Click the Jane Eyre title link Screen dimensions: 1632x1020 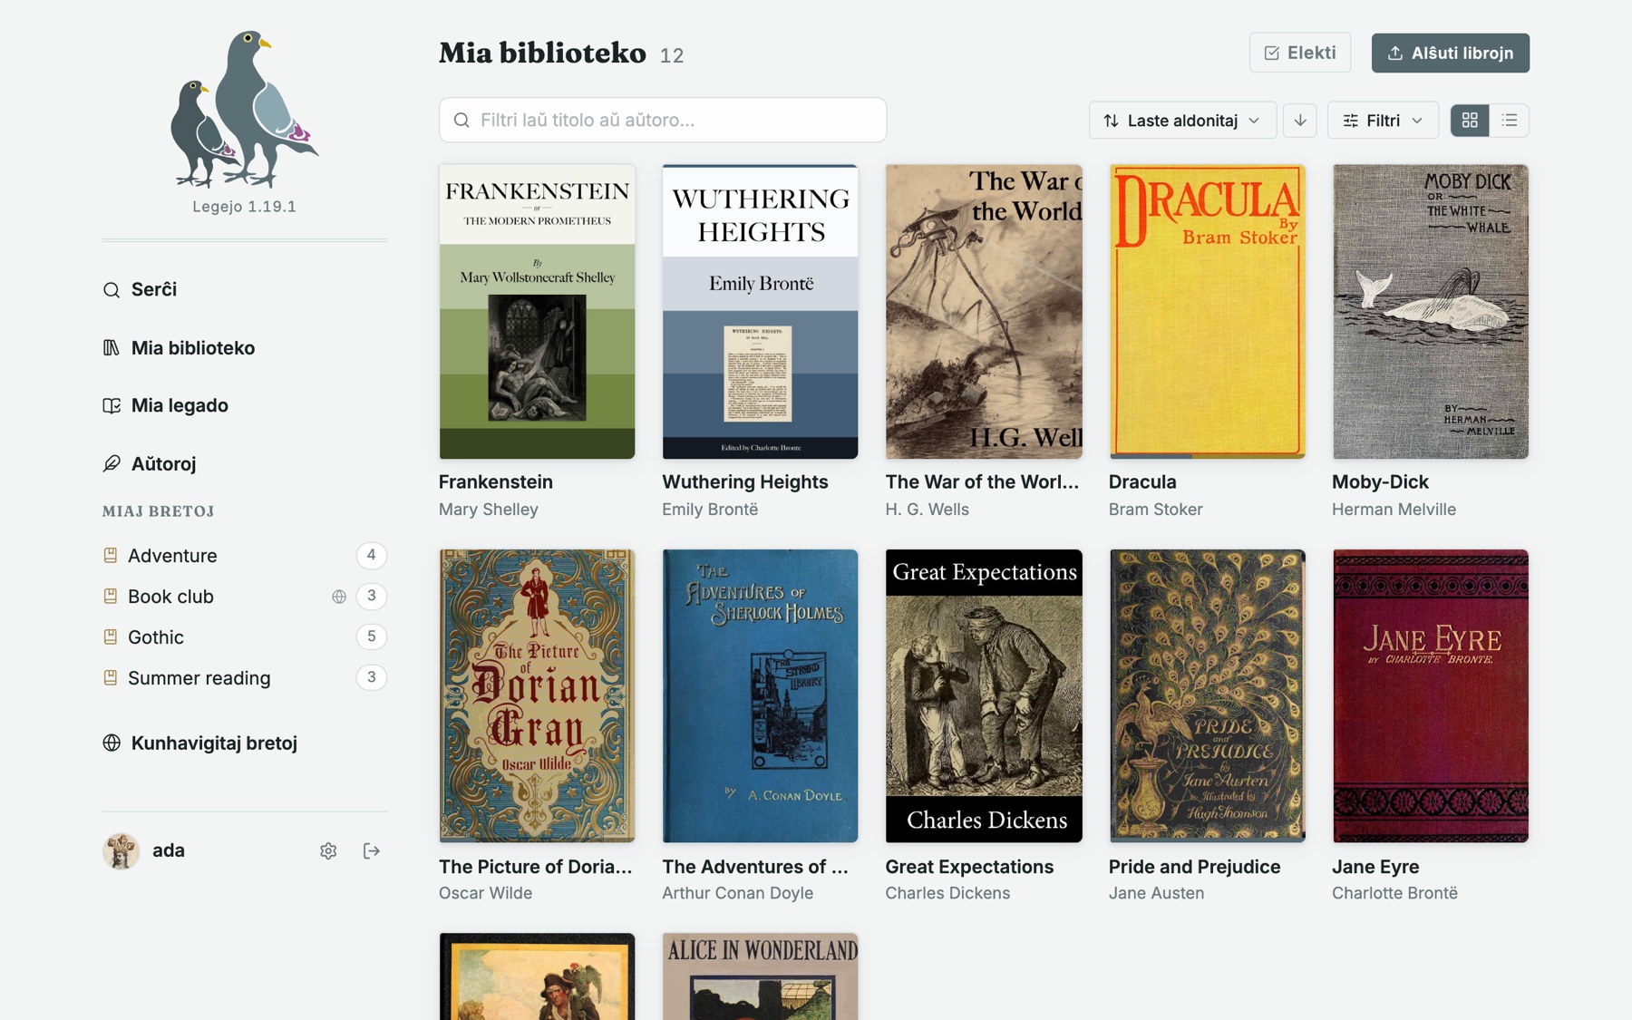click(x=1375, y=866)
